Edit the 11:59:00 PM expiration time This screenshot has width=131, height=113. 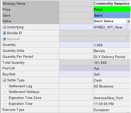click(x=112, y=104)
